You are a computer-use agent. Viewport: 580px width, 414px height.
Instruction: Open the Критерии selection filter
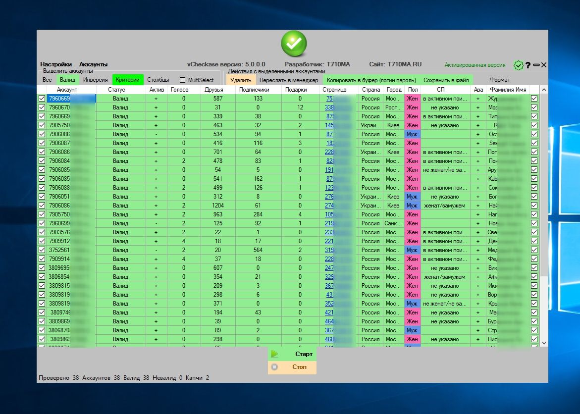[x=128, y=80]
